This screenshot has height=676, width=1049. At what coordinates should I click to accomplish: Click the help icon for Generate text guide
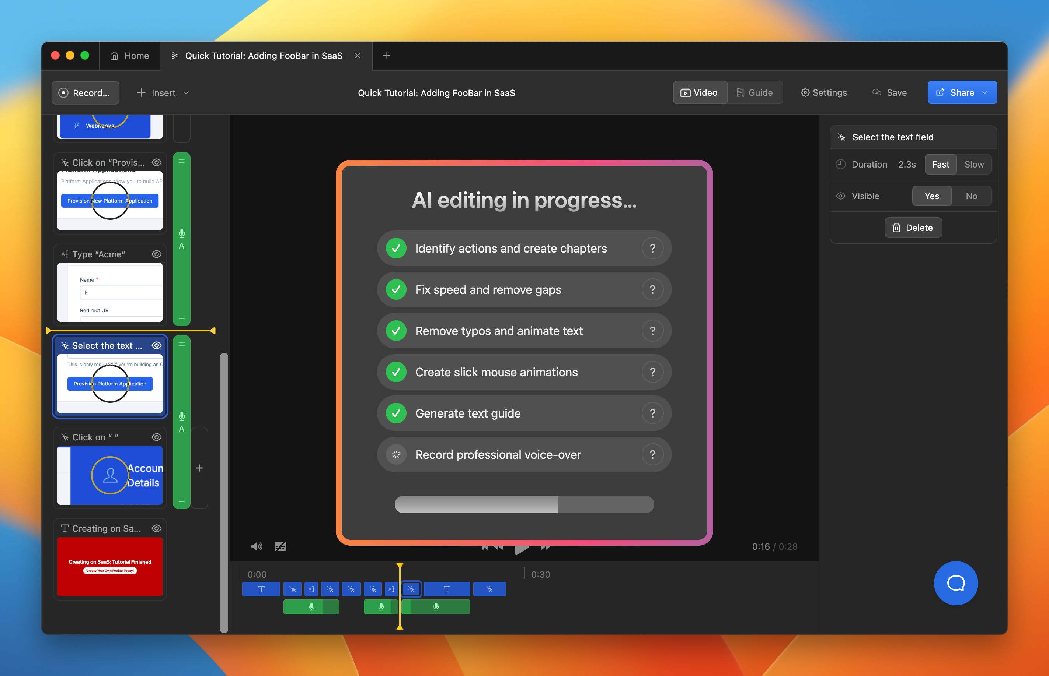(x=652, y=413)
